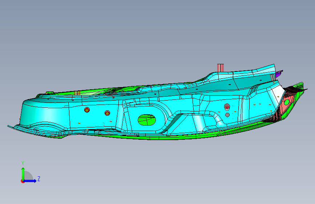This screenshot has width=315, height=204.
Task: Click the blue Z axis arrow of the triad
Action: point(30,181)
